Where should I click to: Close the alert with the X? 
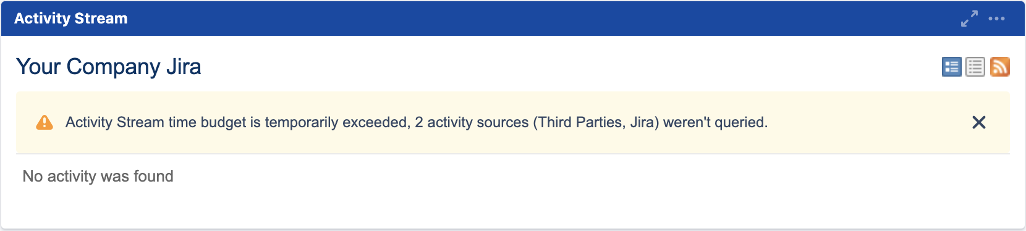979,122
